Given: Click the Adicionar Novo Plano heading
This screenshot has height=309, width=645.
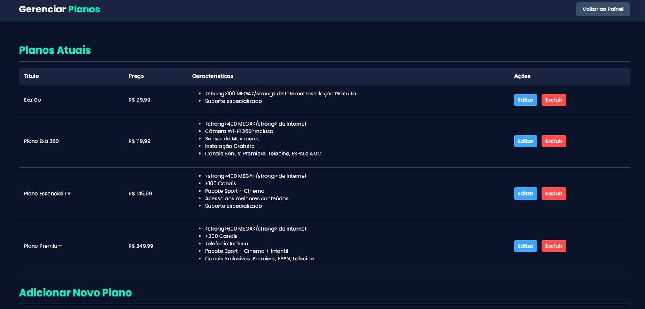Looking at the screenshot, I should pos(75,293).
